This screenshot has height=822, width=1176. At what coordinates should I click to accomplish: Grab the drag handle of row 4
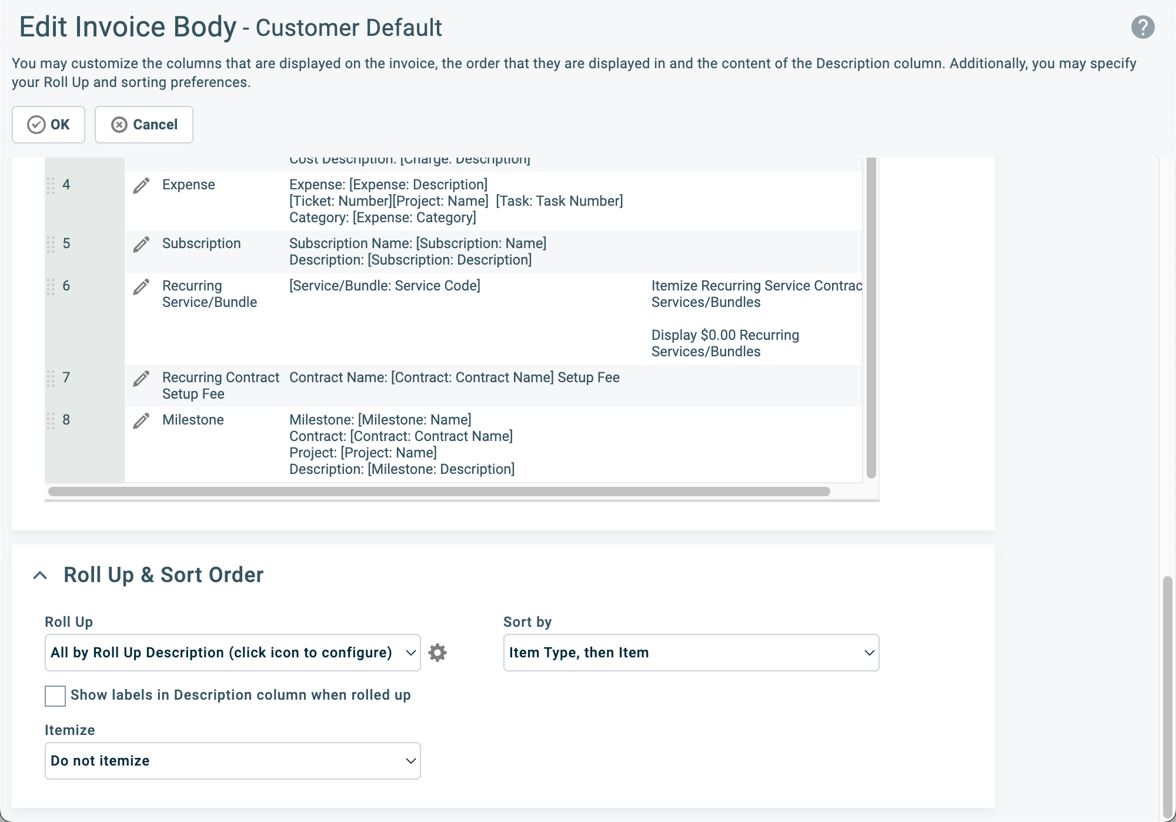tap(51, 186)
